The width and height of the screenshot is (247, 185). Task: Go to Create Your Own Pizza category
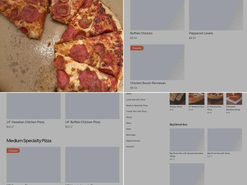136,111
